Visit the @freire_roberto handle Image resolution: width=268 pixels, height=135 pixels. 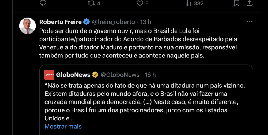(113, 22)
